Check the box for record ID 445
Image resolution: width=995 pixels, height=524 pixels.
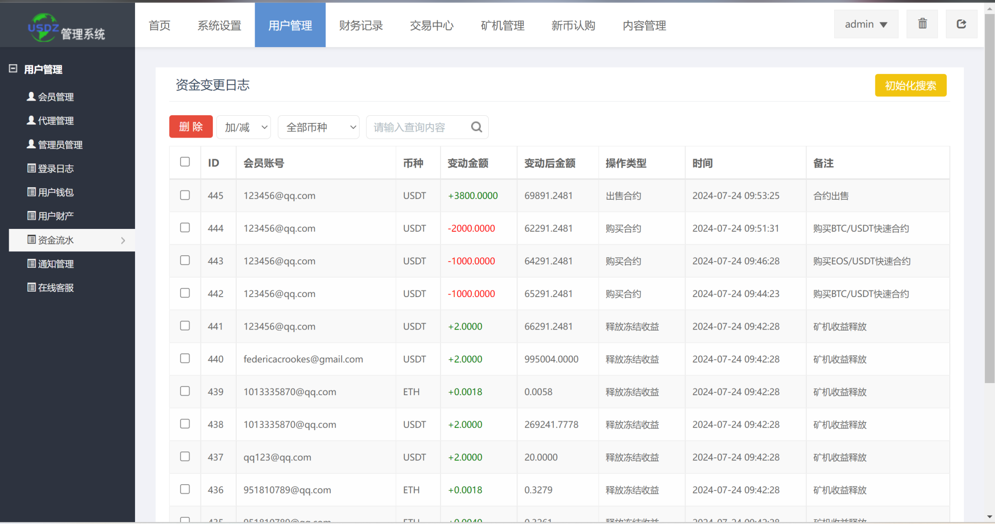(185, 195)
